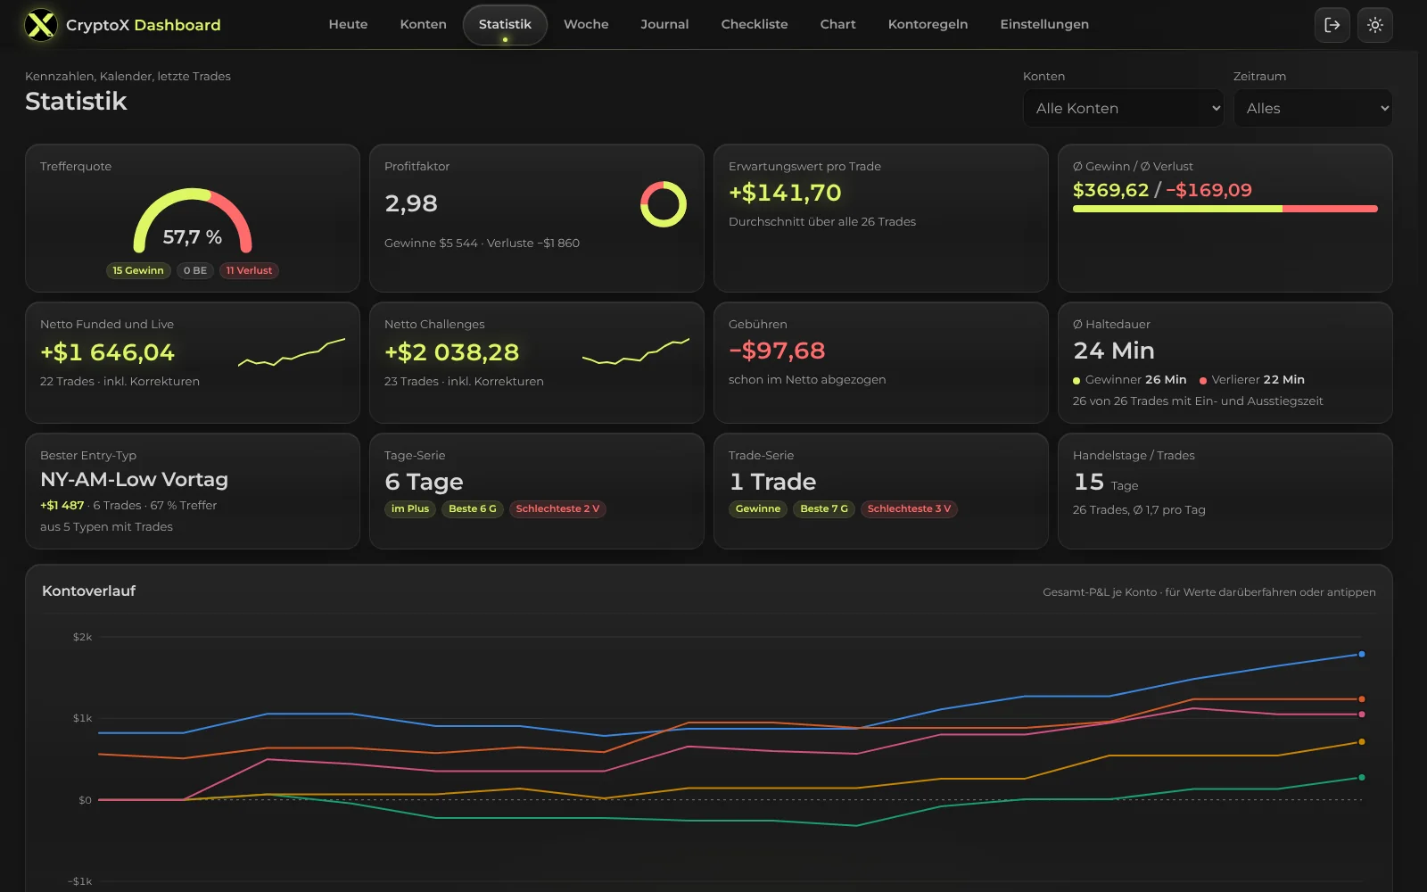Viewport: 1427px width, 892px height.
Task: Click the $2k axis label
Action: [x=82, y=637]
